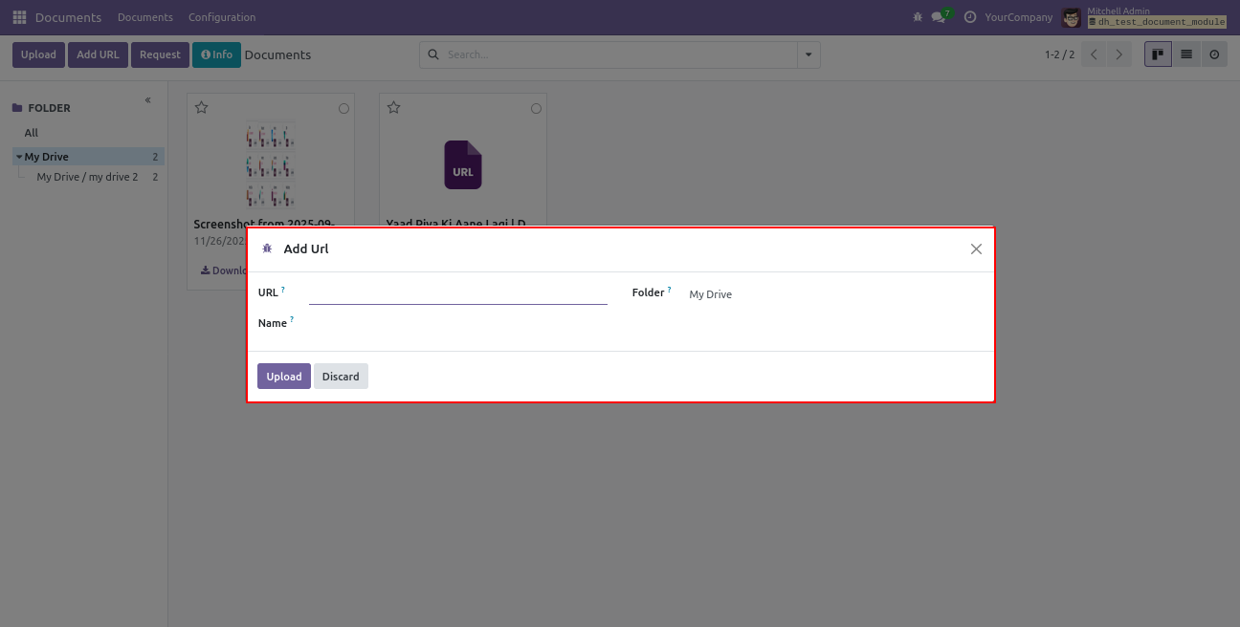
Task: Select the My Drive / my drive 2 folder
Action: click(x=87, y=177)
